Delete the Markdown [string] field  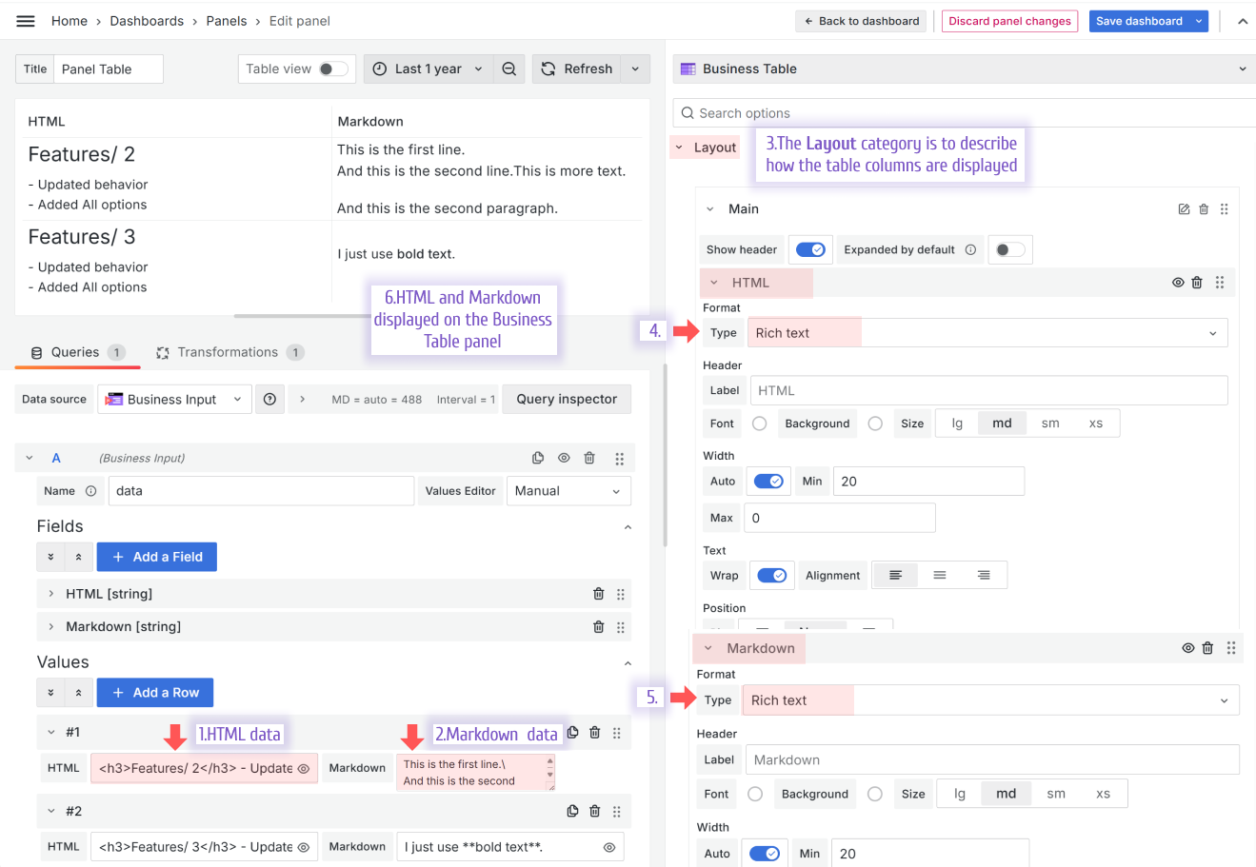point(599,627)
